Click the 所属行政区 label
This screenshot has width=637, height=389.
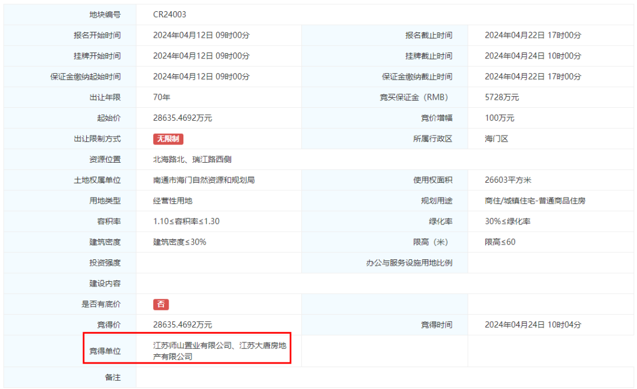pyautogui.click(x=432, y=139)
